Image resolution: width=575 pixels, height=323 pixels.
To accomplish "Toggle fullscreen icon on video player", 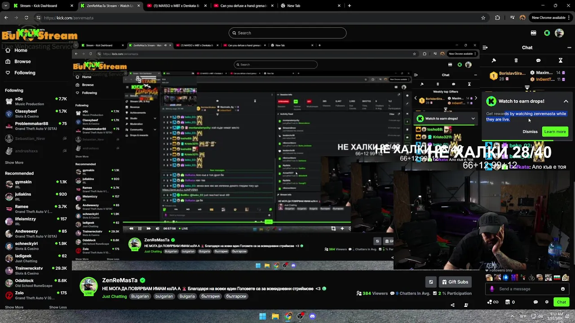I will pos(333,228).
